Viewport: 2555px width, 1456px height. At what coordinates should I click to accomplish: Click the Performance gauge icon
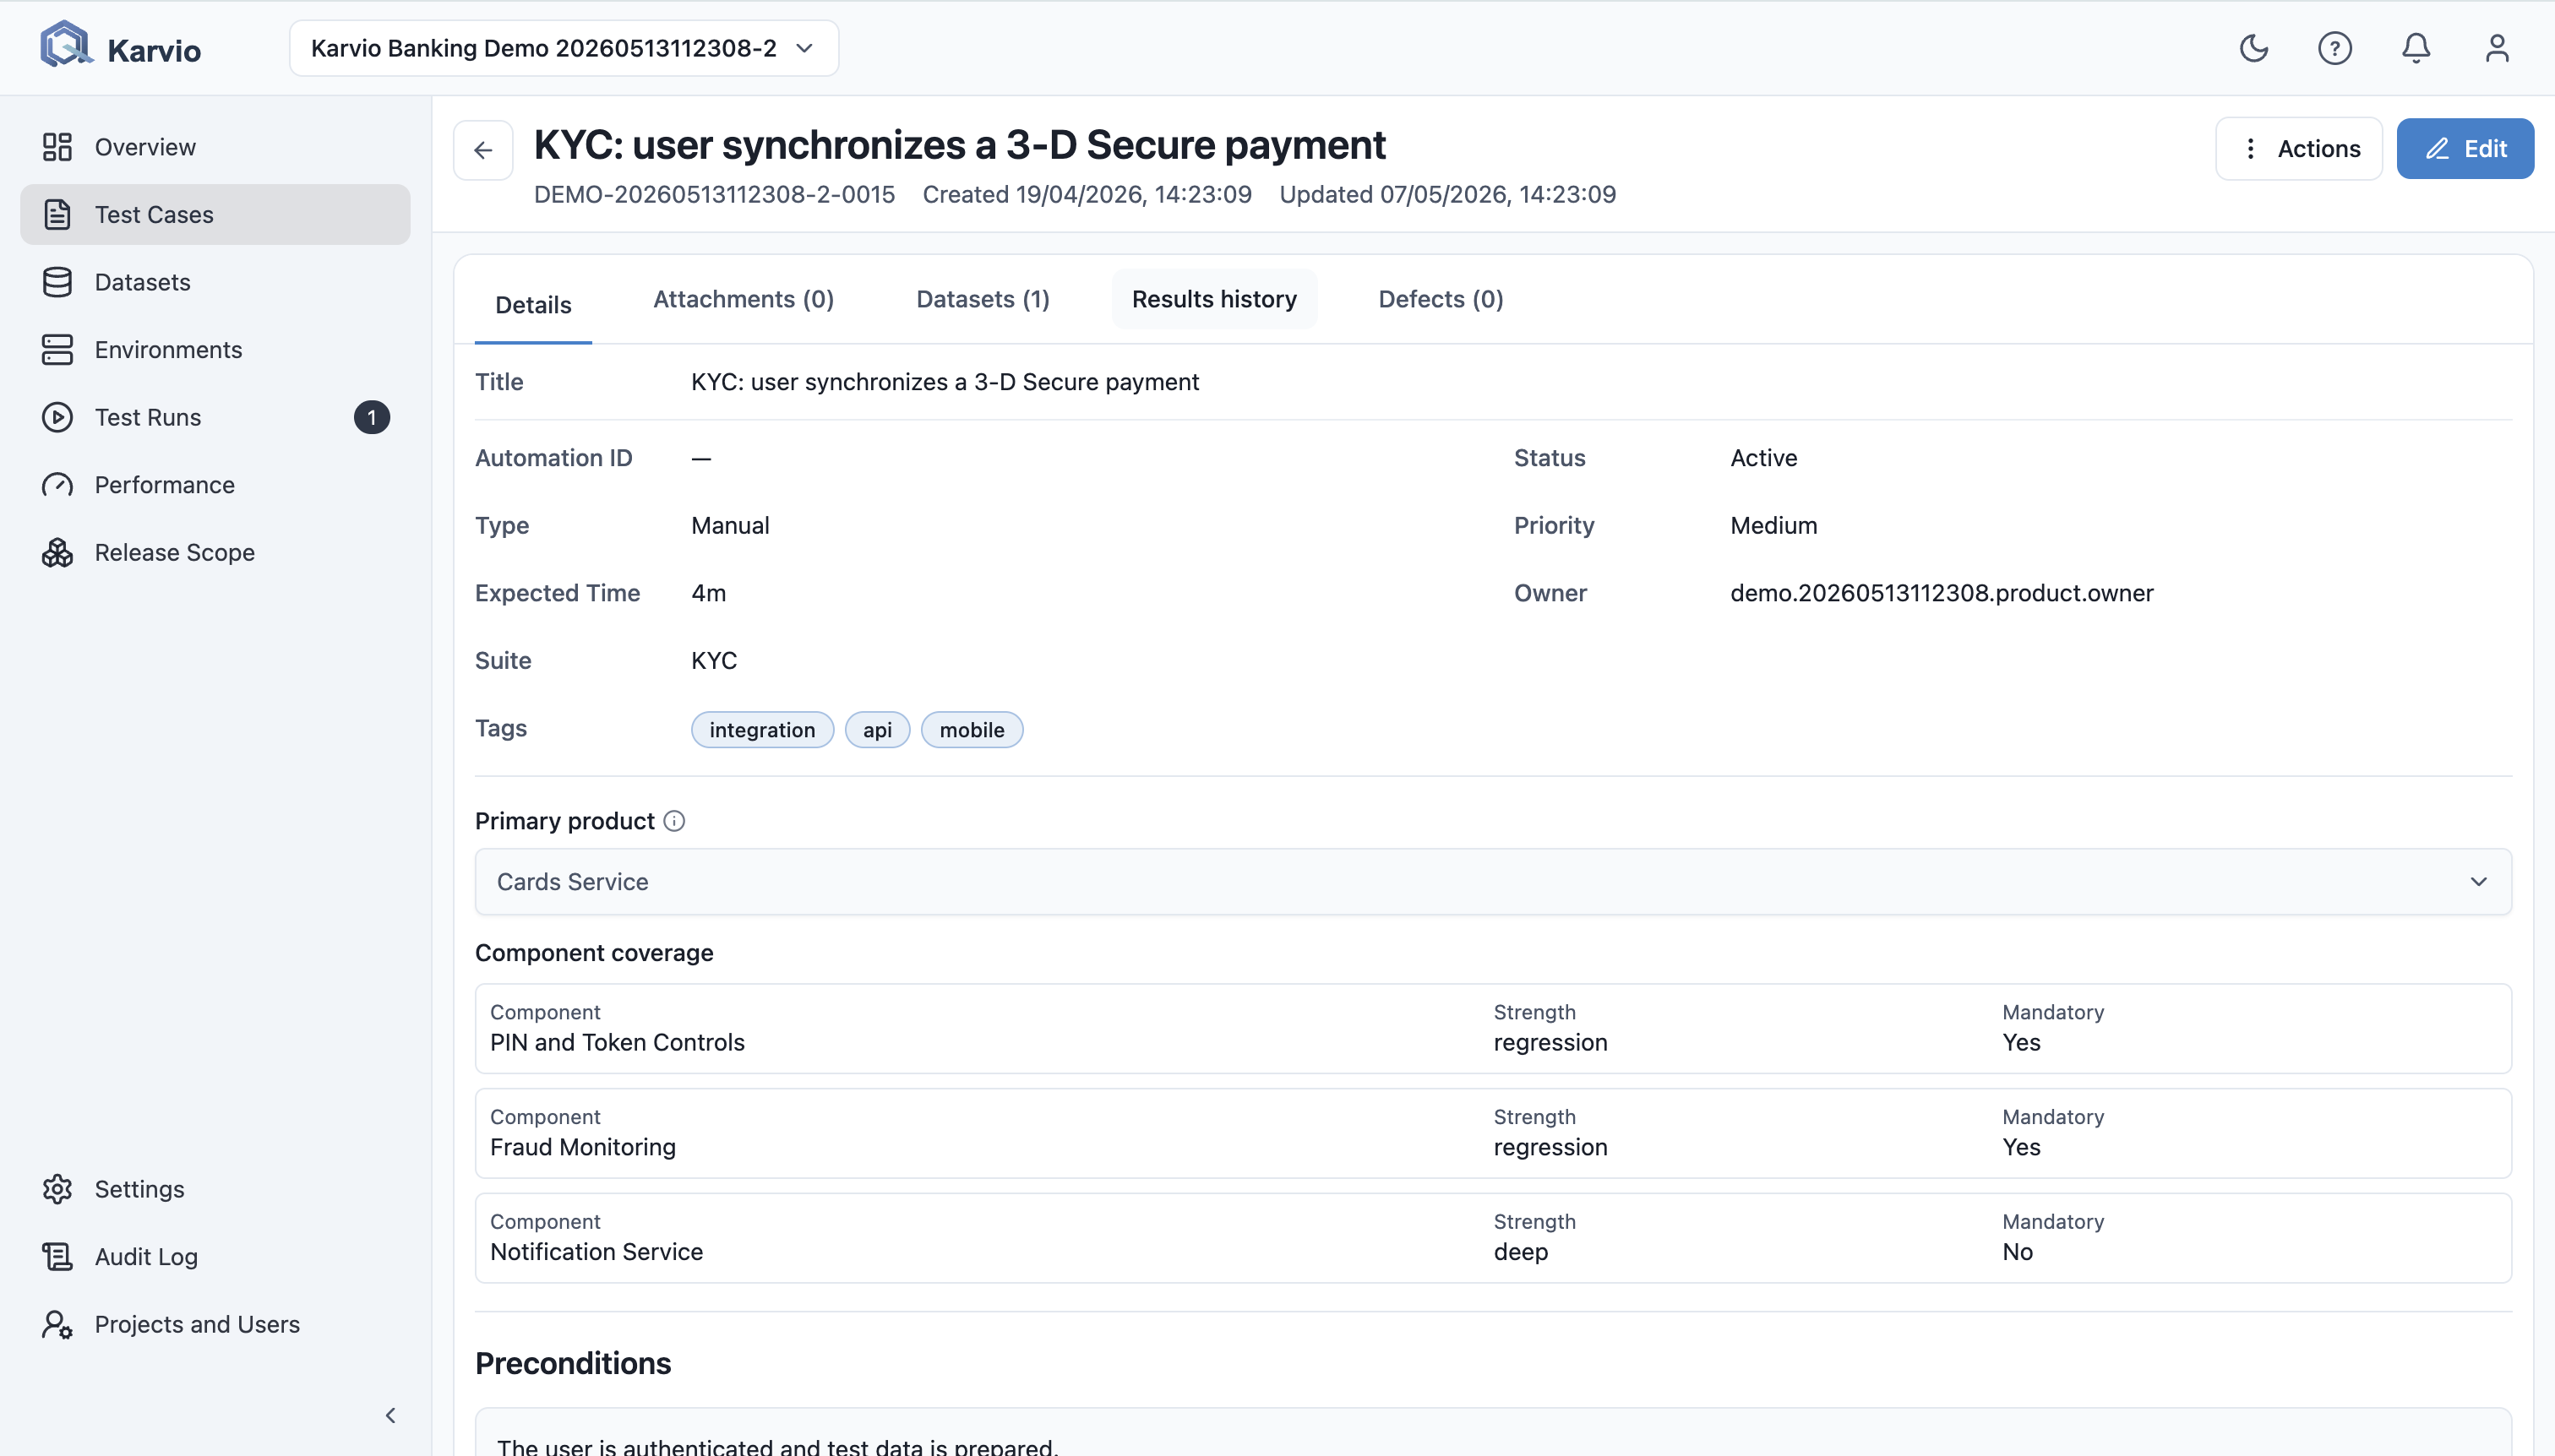point(57,485)
